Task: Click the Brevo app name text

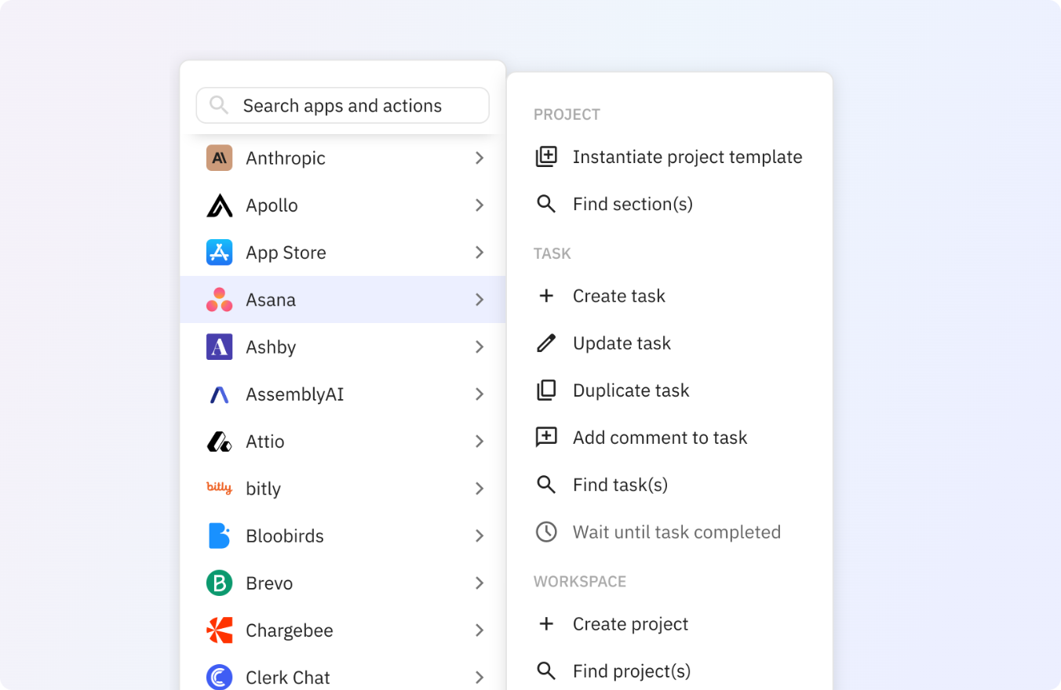Action: click(x=269, y=583)
